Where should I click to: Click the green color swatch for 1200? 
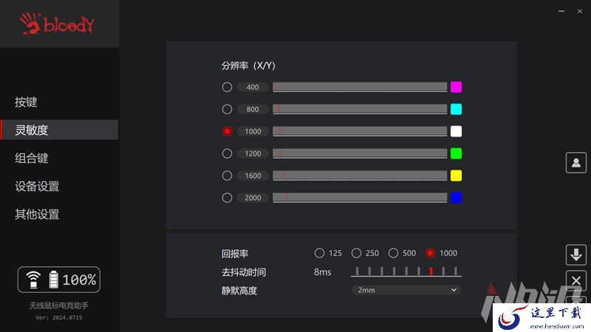(456, 153)
